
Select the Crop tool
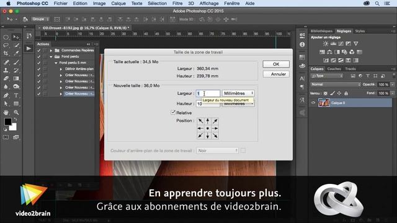pos(6,53)
